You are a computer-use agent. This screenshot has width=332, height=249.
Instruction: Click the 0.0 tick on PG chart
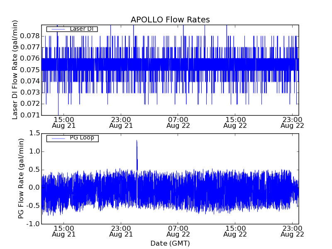[34, 188]
